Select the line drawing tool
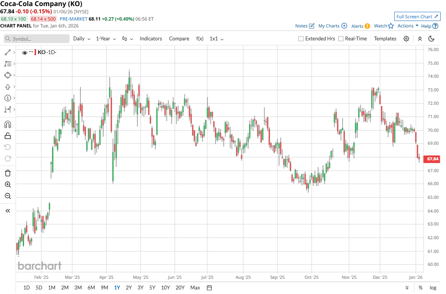The image size is (446, 294). pyautogui.click(x=8, y=53)
